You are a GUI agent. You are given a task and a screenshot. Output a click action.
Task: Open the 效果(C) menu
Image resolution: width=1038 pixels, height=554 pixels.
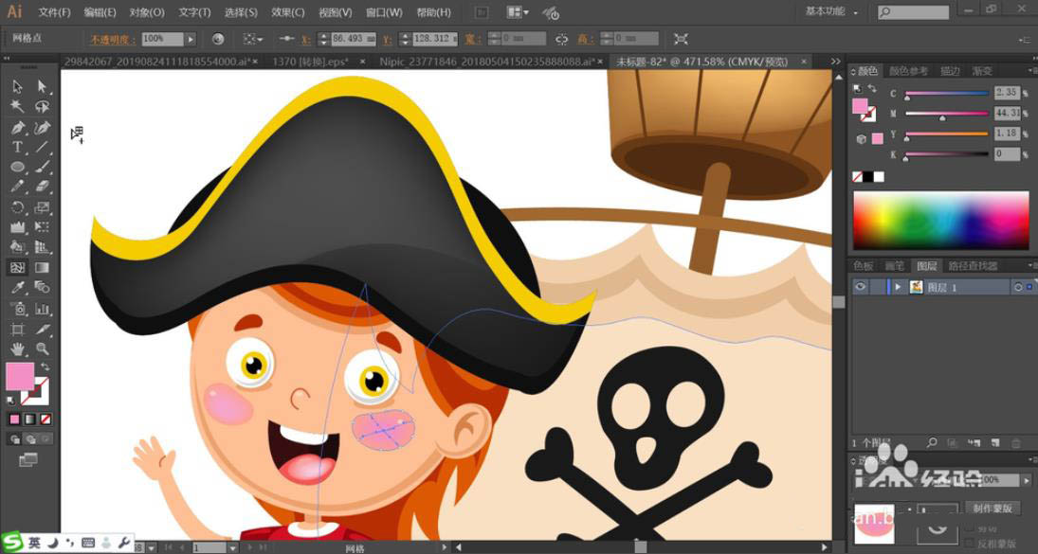288,12
